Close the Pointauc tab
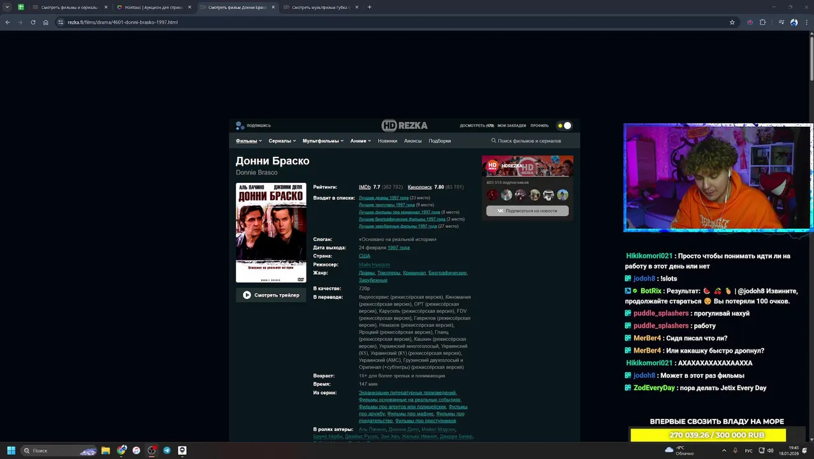 pos(189,7)
